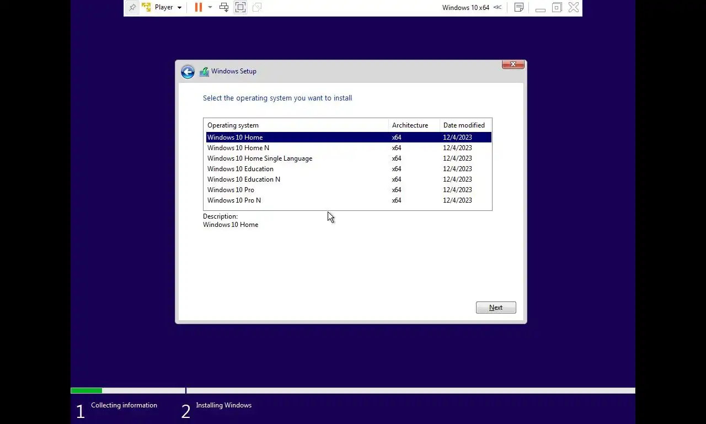This screenshot has width=706, height=424.
Task: Select Windows 10 Education
Action: click(349, 169)
